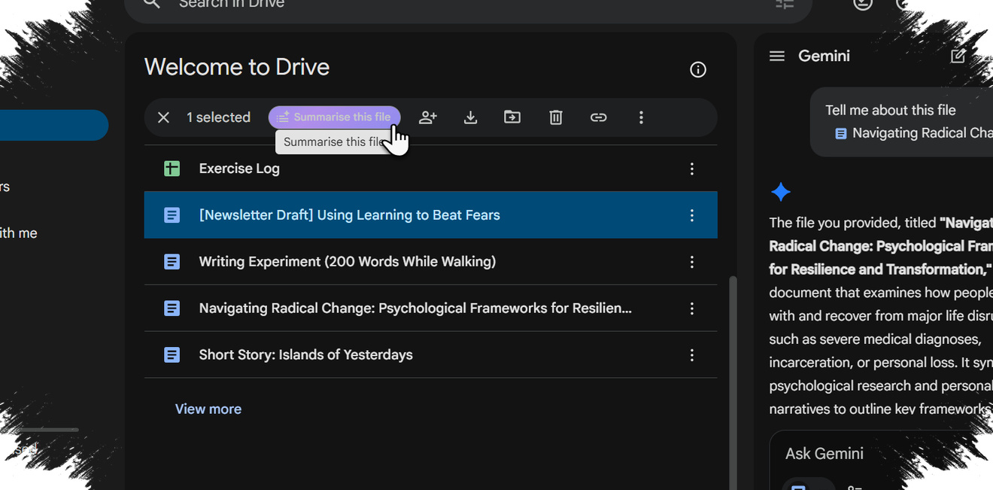Click the Tell me about this file prompt
This screenshot has width=993, height=490.
[891, 110]
